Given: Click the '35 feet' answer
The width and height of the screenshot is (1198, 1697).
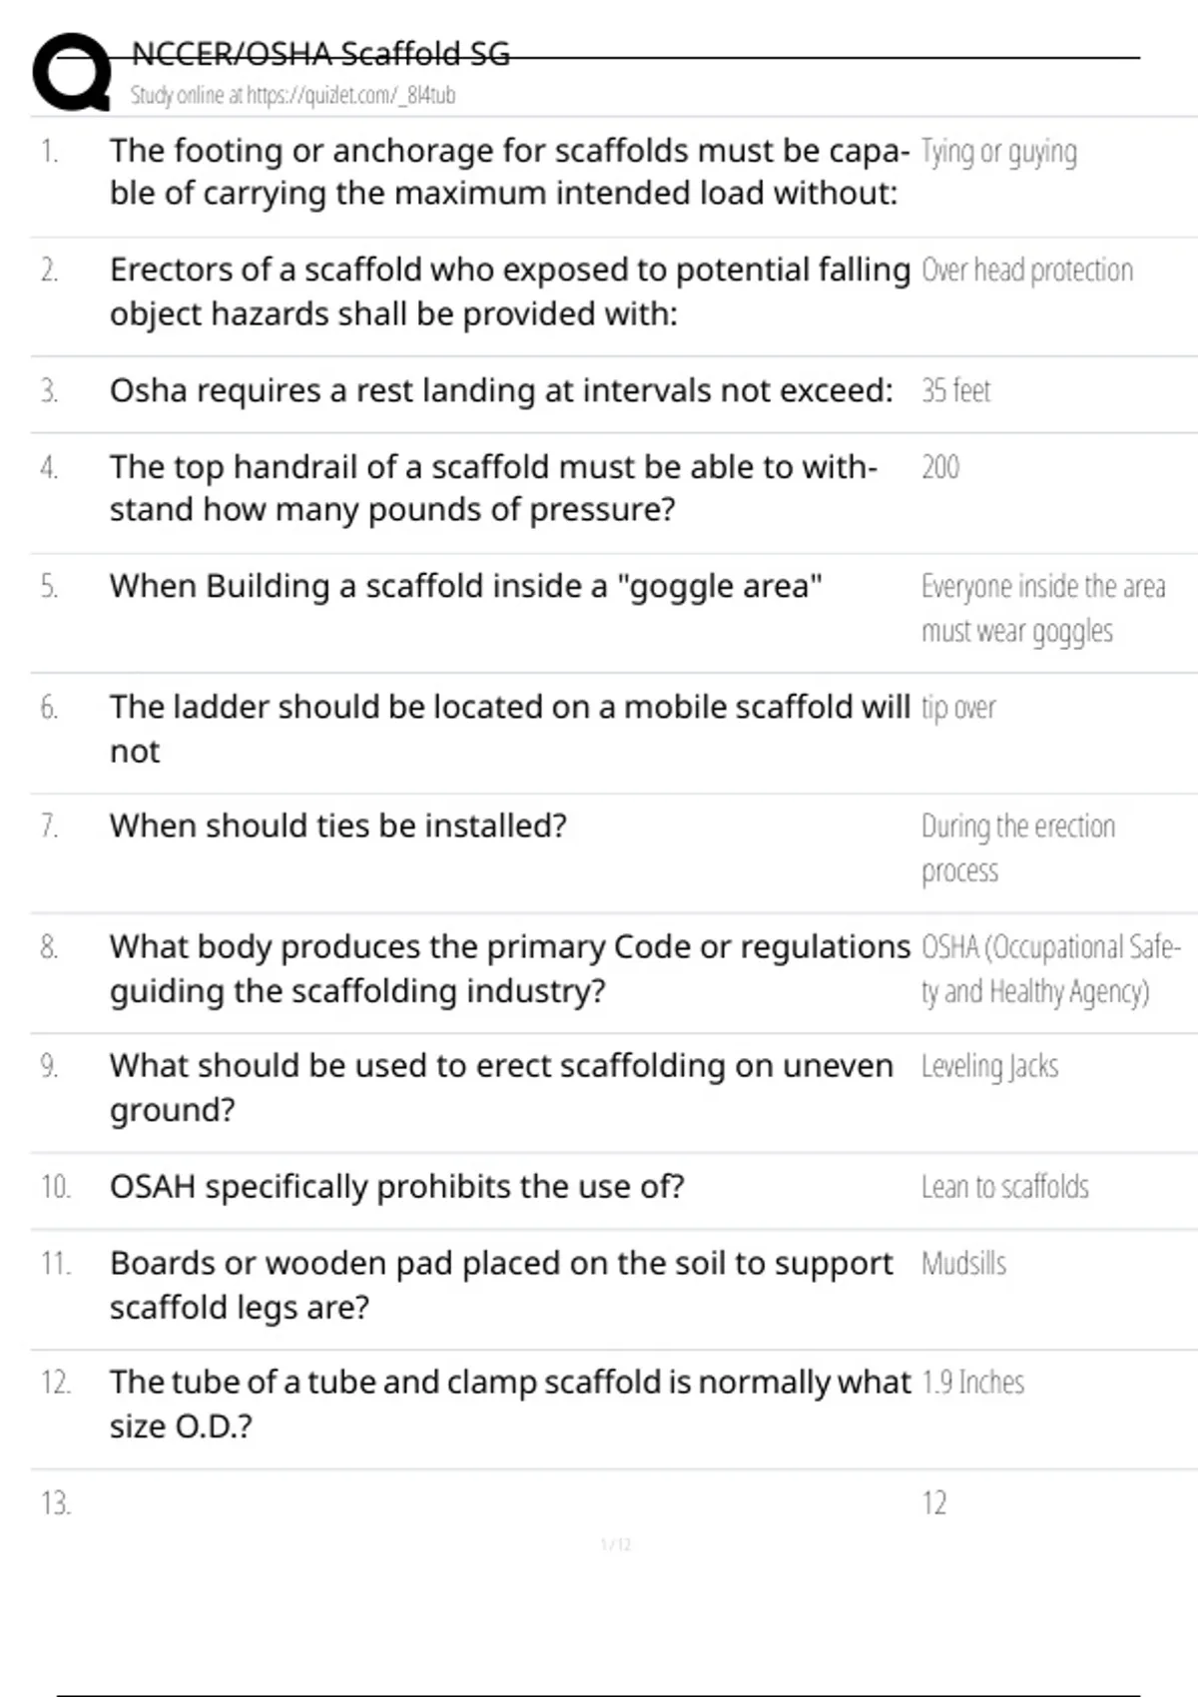Looking at the screenshot, I should pyautogui.click(x=955, y=390).
